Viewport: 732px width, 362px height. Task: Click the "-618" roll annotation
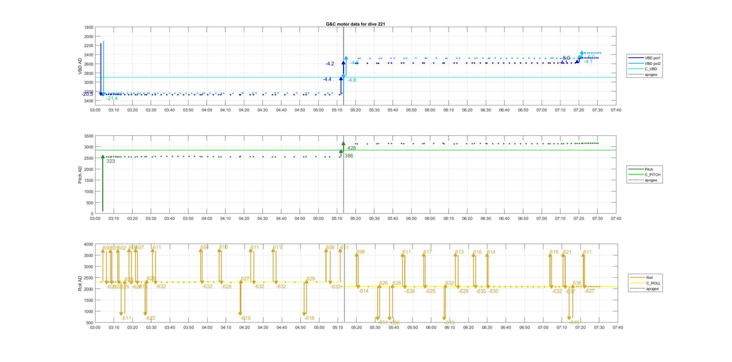[309, 318]
